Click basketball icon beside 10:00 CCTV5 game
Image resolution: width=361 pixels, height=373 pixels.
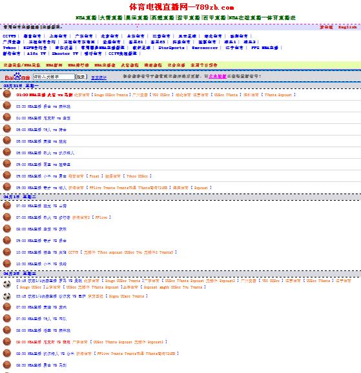pos(7,252)
